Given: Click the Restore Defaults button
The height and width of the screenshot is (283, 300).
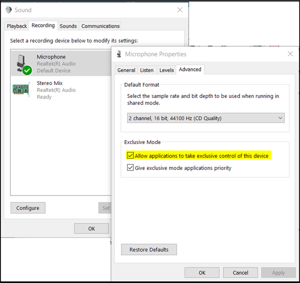Looking at the screenshot, I should [149, 249].
